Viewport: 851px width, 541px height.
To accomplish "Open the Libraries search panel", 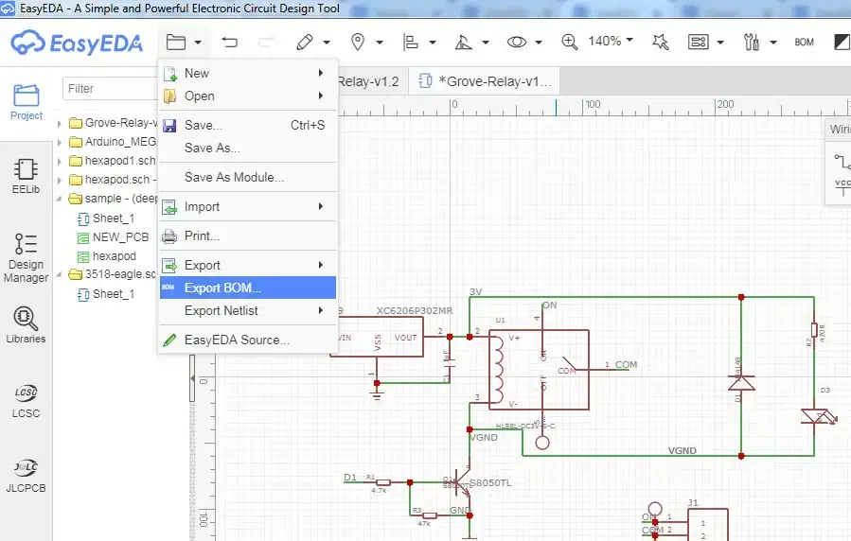I will (27, 325).
